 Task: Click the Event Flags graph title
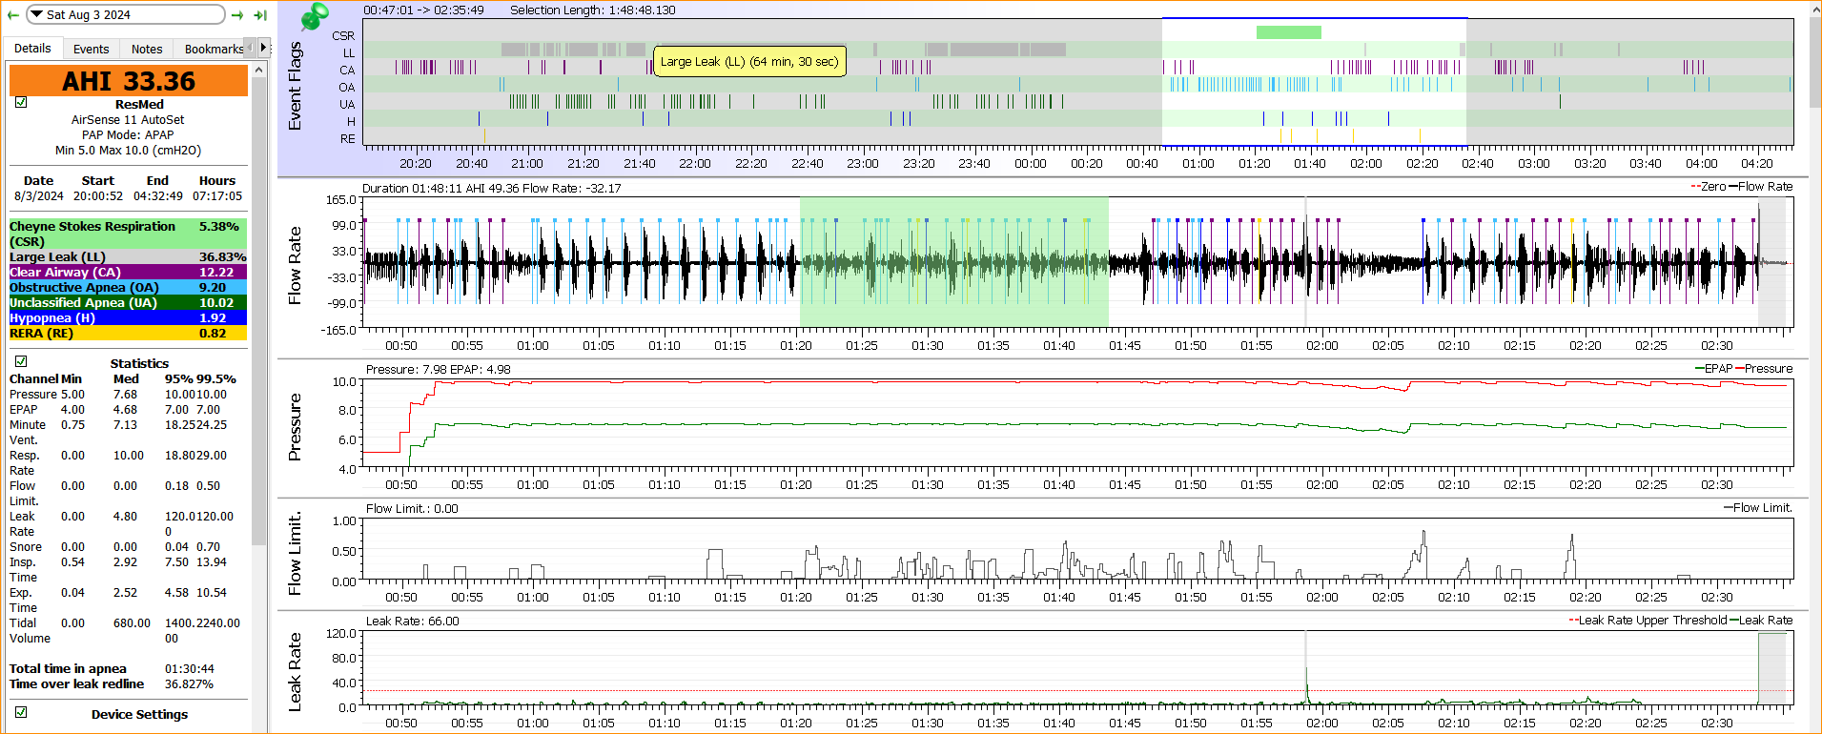(295, 86)
